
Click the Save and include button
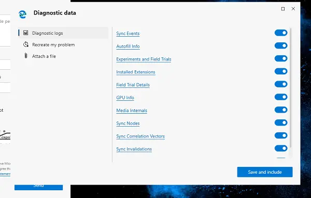coord(265,172)
